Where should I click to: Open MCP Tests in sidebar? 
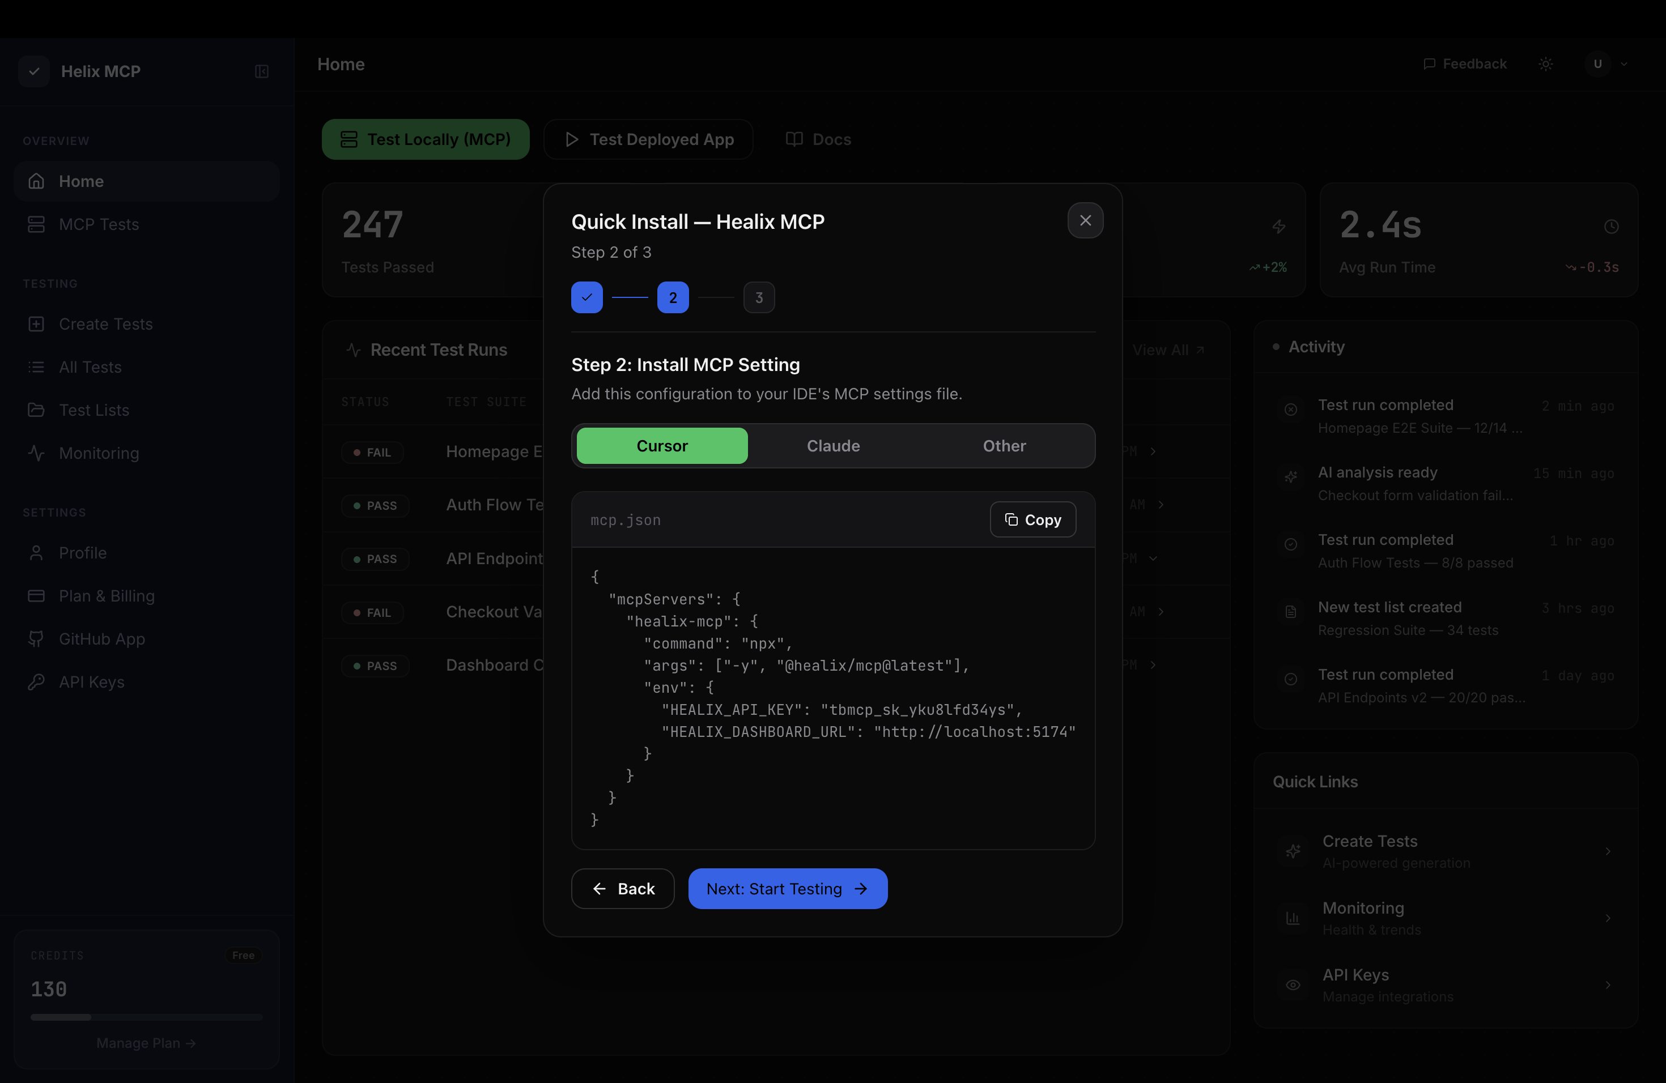(x=99, y=224)
